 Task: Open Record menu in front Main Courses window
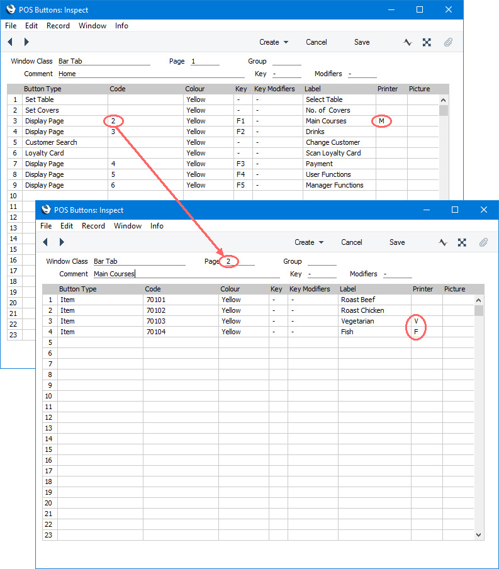coord(93,226)
